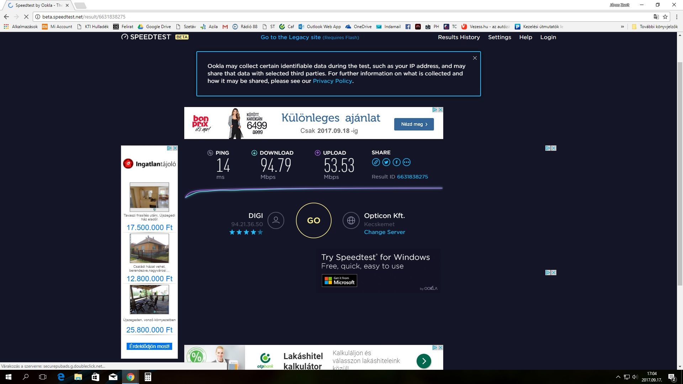
Task: Open Chrome three-dot menu
Action: coord(676,17)
